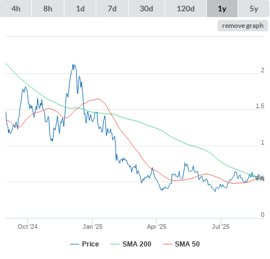Switch chart to 30d range
270x259 pixels.
[x=146, y=9]
